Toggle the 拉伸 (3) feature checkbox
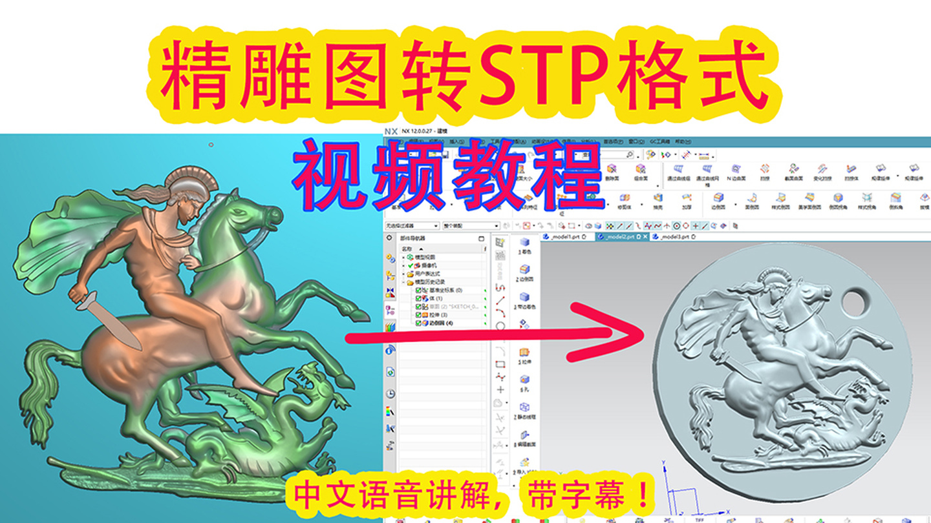Screen dimensions: 931x523 [418, 314]
